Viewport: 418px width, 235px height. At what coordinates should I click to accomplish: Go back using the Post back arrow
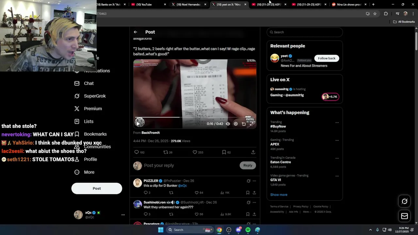pyautogui.click(x=136, y=32)
